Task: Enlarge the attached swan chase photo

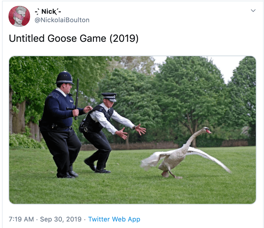Action: pos(132,130)
